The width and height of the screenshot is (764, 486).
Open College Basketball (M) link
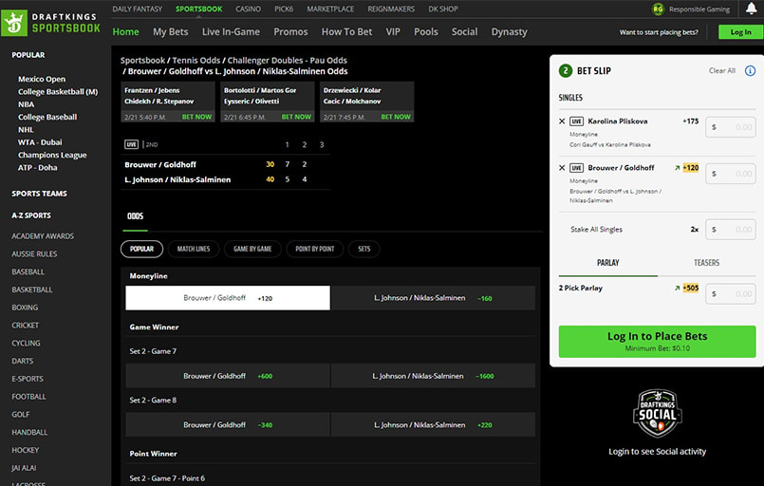(x=58, y=92)
